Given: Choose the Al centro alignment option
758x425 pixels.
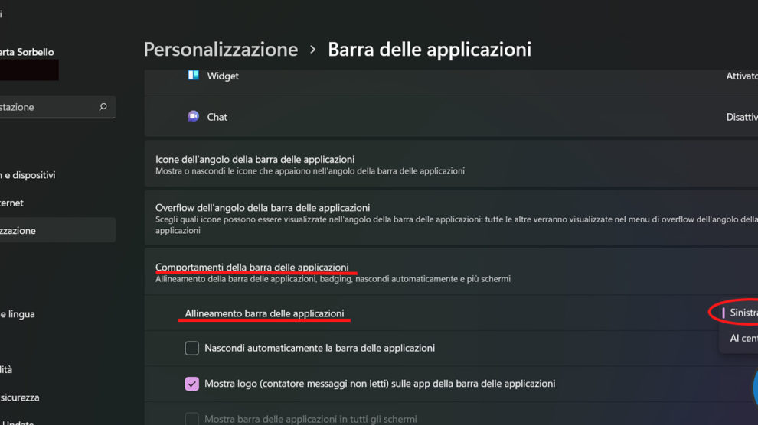Looking at the screenshot, I should click(743, 338).
